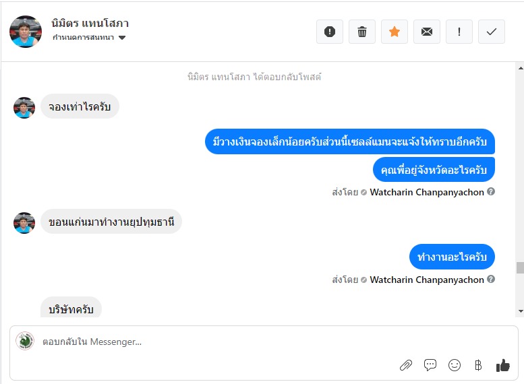Open second Watcharin Chanpanyachon sender link

click(x=427, y=280)
